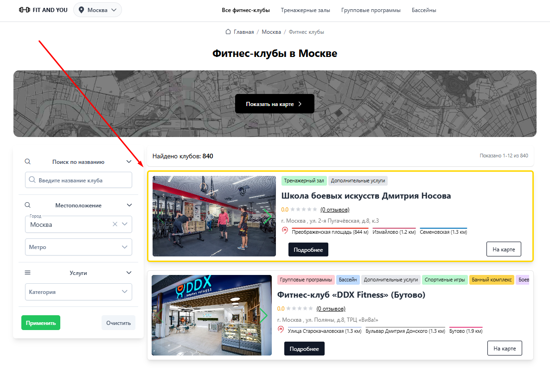This screenshot has height=368, width=550.
Task: Open the DDX Fitness entrance photo
Action: pyautogui.click(x=211, y=315)
